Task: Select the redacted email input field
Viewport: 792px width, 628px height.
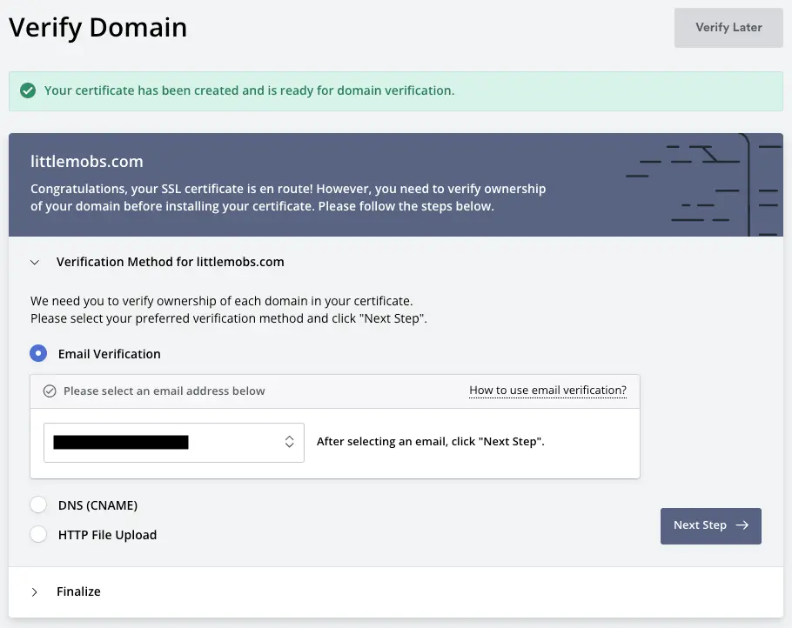Action: (x=173, y=442)
